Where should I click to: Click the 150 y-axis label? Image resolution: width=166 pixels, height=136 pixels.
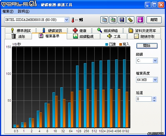[x=8, y=47]
